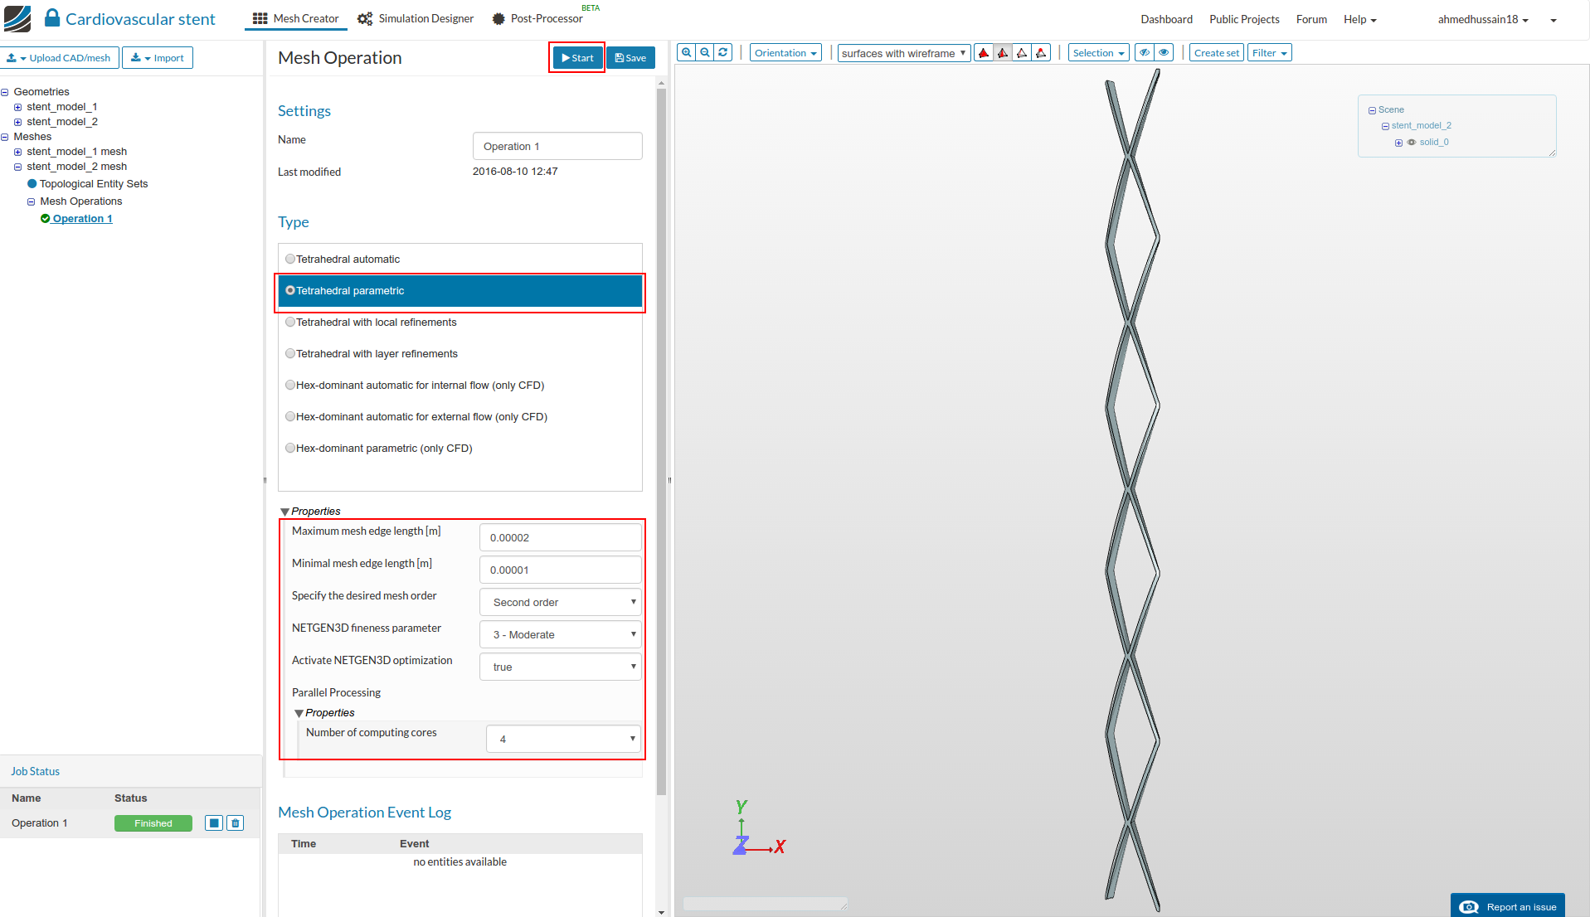Image resolution: width=1590 pixels, height=917 pixels.
Task: Collapse the Geometries tree node
Action: pyautogui.click(x=5, y=92)
